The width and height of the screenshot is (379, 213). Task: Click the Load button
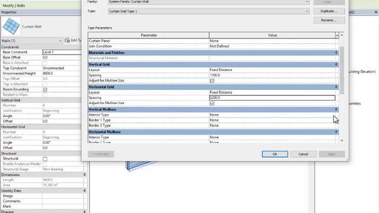(x=329, y=2)
